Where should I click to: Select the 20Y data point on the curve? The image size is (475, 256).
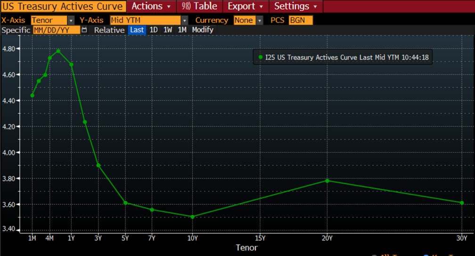pos(327,180)
